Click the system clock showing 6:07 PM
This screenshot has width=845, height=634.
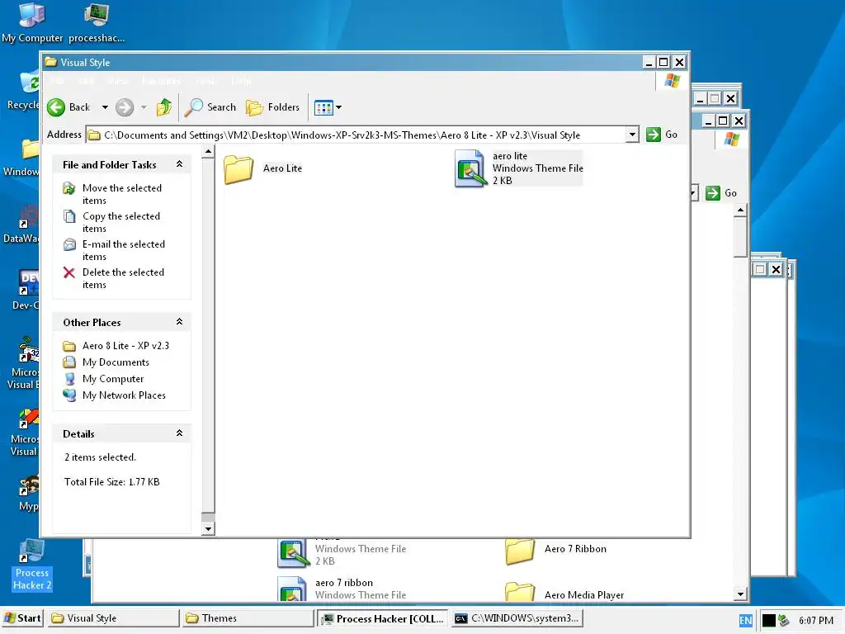[816, 621]
